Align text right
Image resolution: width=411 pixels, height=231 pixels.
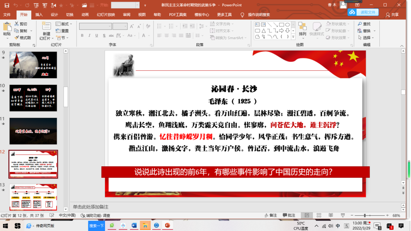[174, 35]
